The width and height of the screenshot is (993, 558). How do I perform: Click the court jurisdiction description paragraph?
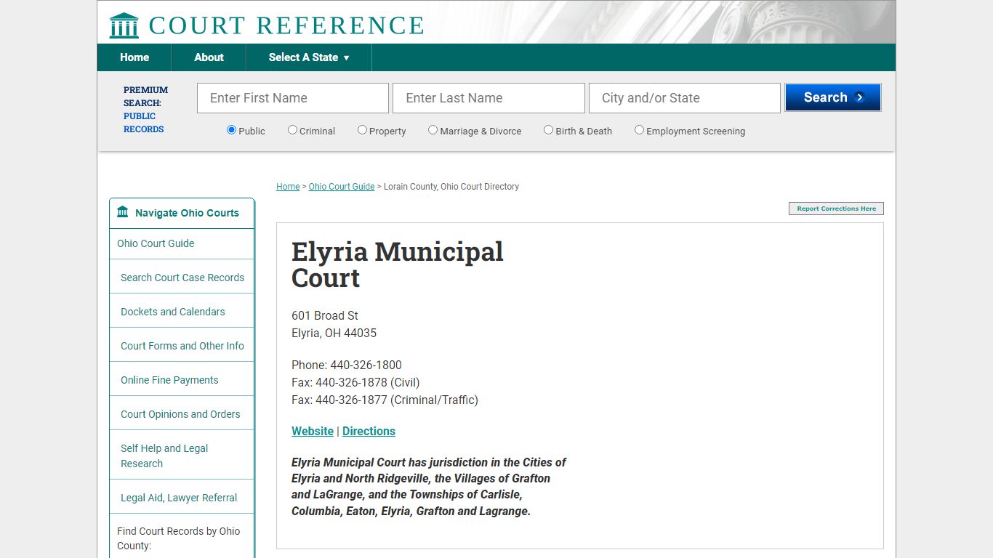click(x=429, y=486)
